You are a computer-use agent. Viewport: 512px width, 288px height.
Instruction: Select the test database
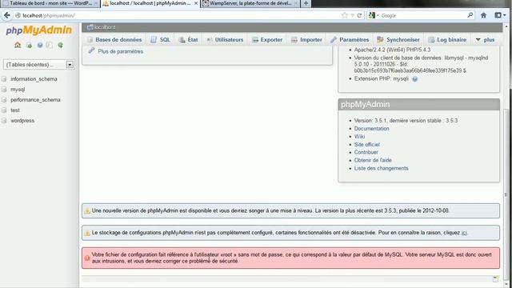click(15, 110)
